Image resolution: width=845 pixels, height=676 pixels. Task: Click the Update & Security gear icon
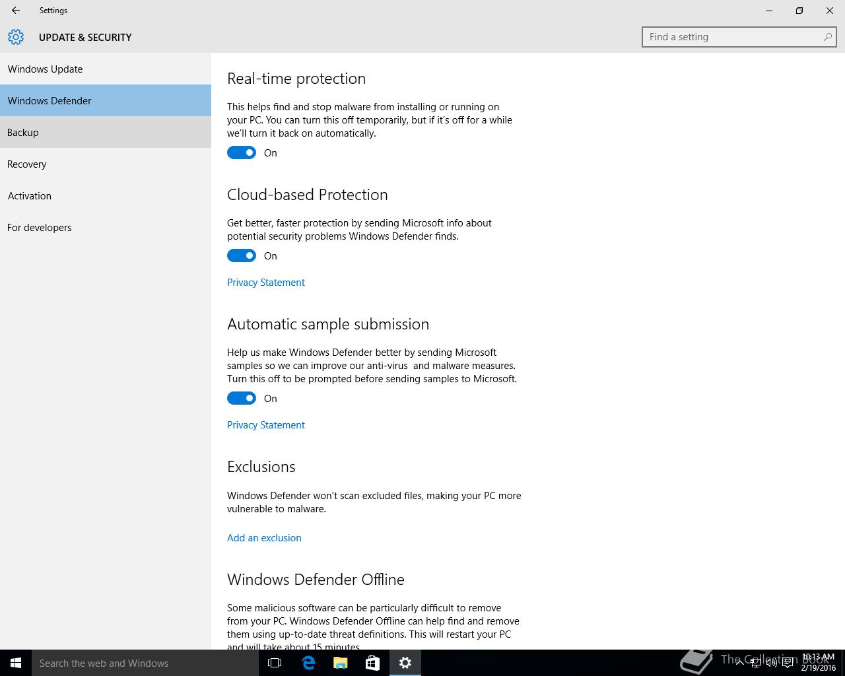[x=16, y=37]
